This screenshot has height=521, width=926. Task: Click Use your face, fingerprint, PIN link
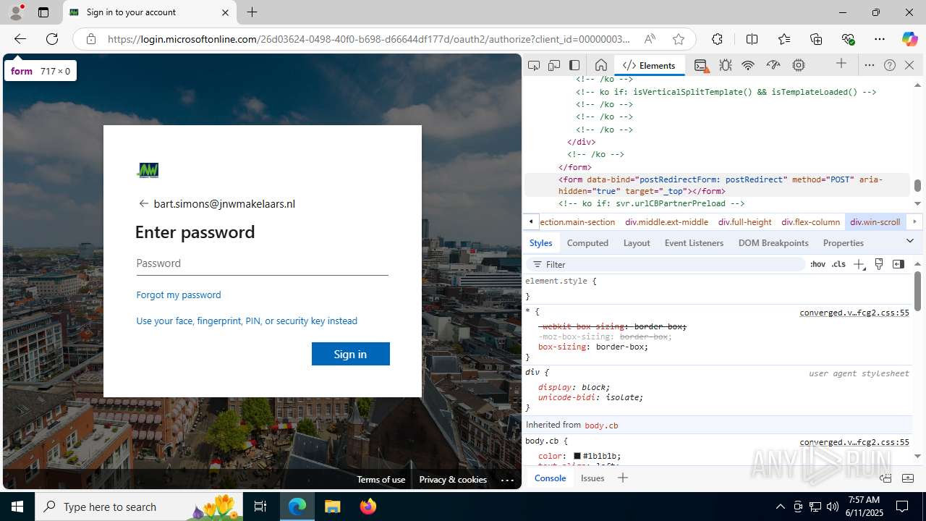pos(247,321)
